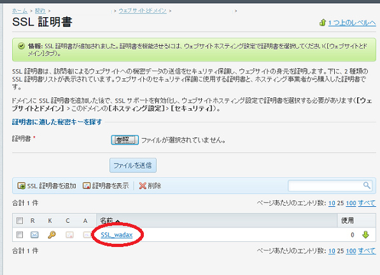The width and height of the screenshot is (380, 275).
Task: Click the red X 削除 delete icon
Action: [x=143, y=186]
